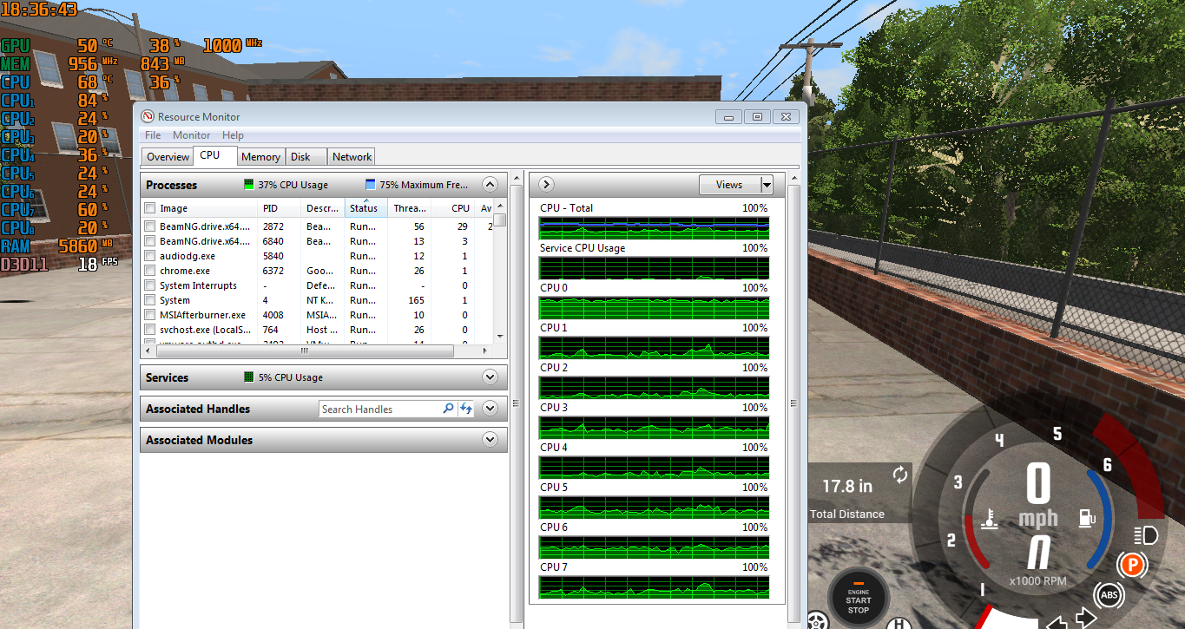Click the fuel pump icon on the gauge
Viewport: 1185px width, 629px height.
click(1085, 519)
